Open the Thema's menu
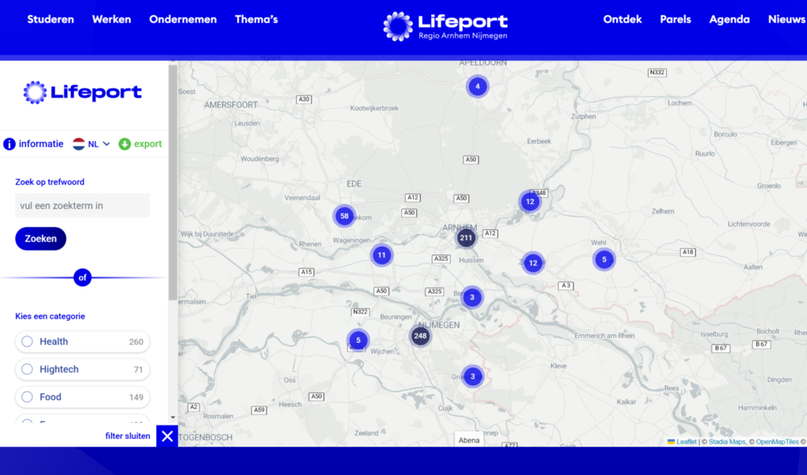 (256, 20)
